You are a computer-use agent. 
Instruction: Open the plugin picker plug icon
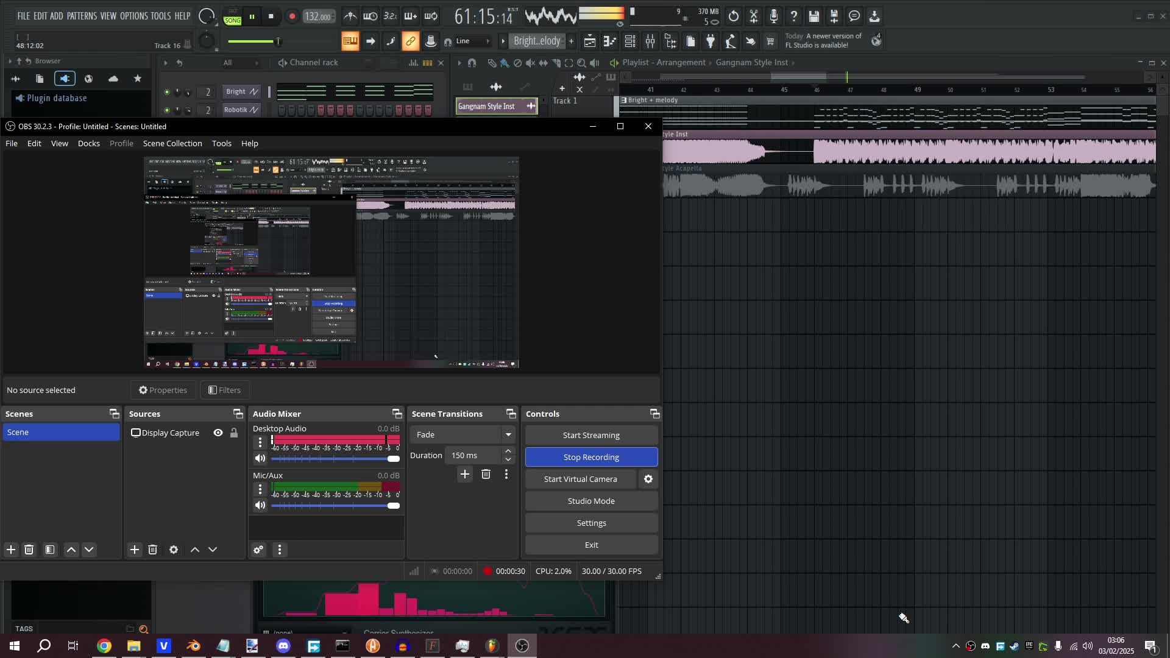click(x=711, y=41)
